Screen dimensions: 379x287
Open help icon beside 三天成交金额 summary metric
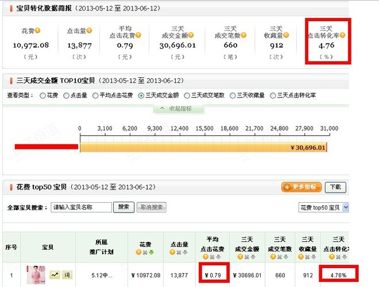(191, 35)
